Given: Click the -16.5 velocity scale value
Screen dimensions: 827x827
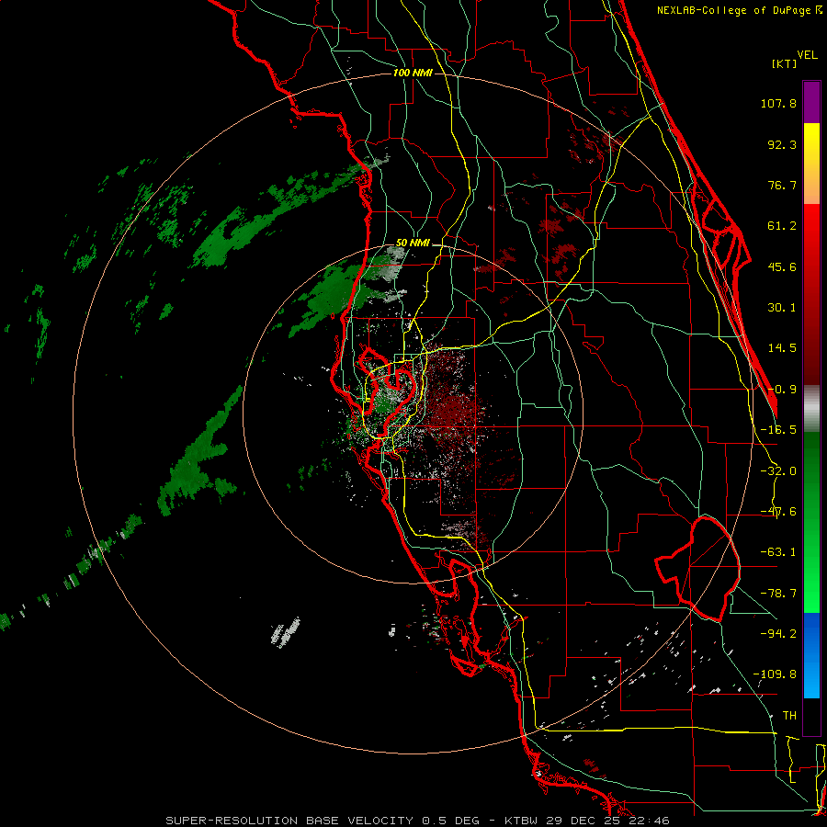Looking at the screenshot, I should pyautogui.click(x=778, y=430).
